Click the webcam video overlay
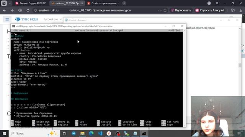The width and height of the screenshot is (245, 137). click(x=218, y=116)
